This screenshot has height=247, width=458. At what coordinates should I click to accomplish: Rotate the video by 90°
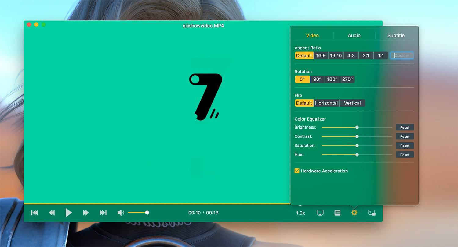pos(317,79)
